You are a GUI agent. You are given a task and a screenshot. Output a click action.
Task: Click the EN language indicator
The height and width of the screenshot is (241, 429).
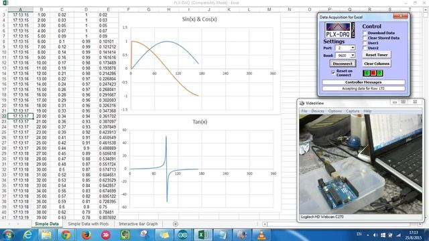[x=359, y=234]
